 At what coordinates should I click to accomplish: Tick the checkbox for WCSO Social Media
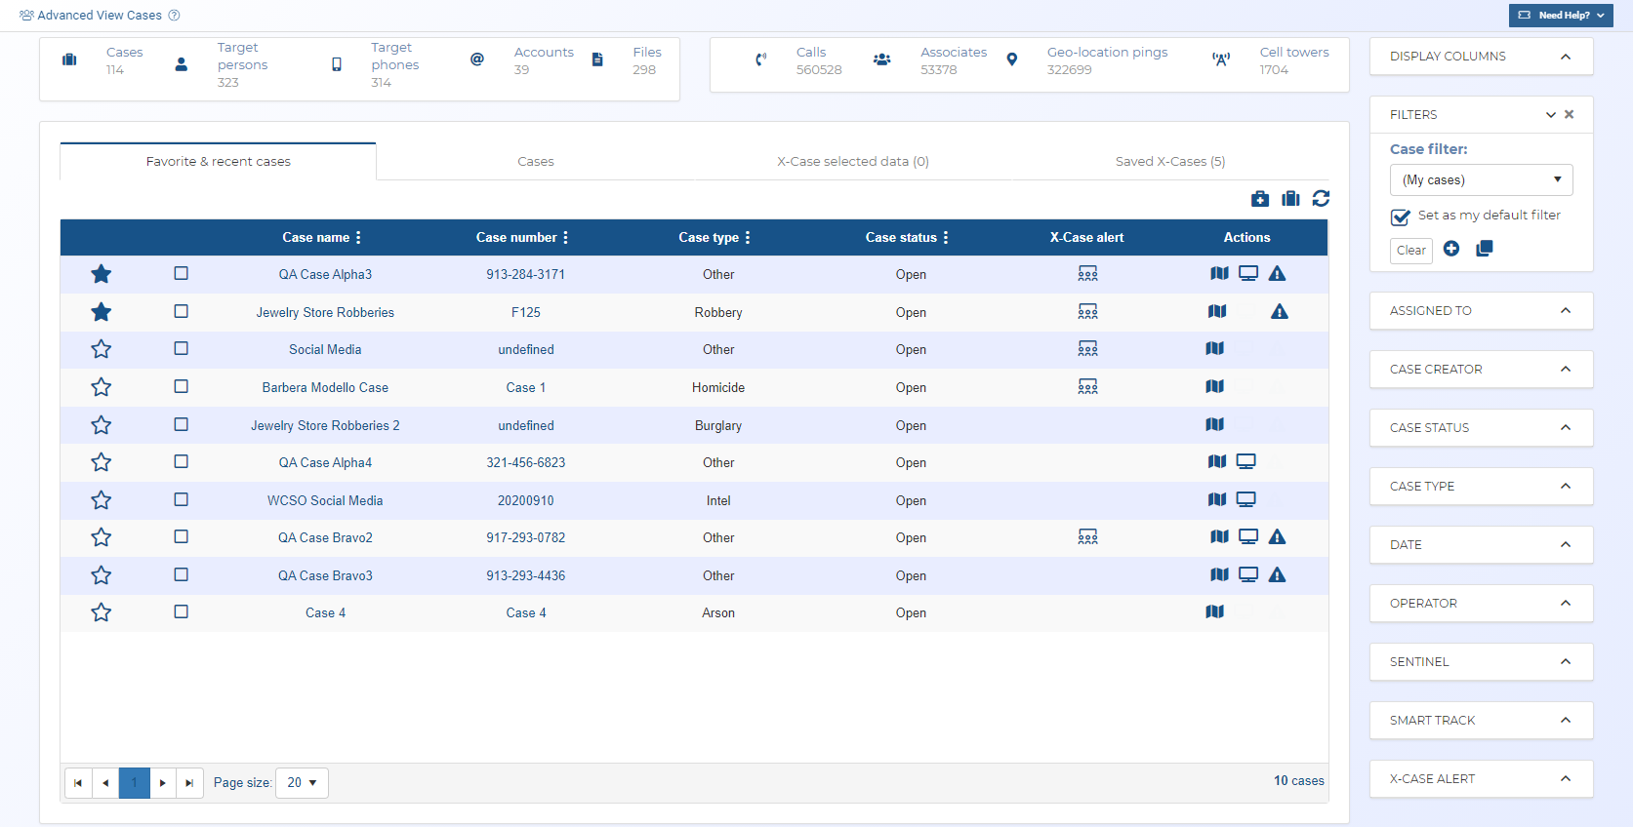(x=181, y=500)
